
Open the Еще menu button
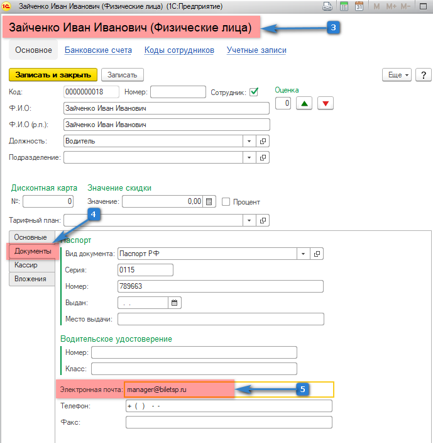(397, 75)
